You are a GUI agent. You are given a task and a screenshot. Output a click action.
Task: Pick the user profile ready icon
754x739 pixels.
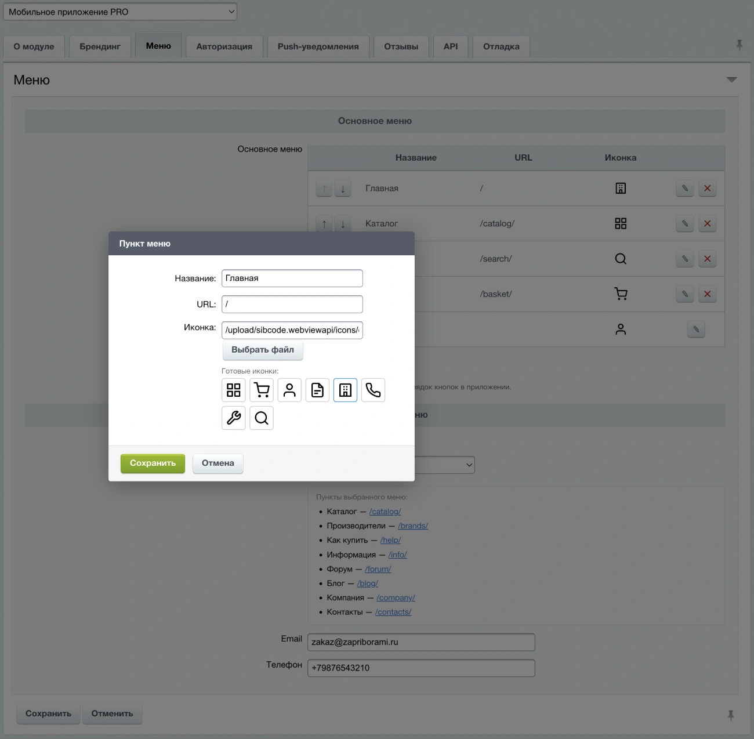tap(289, 390)
